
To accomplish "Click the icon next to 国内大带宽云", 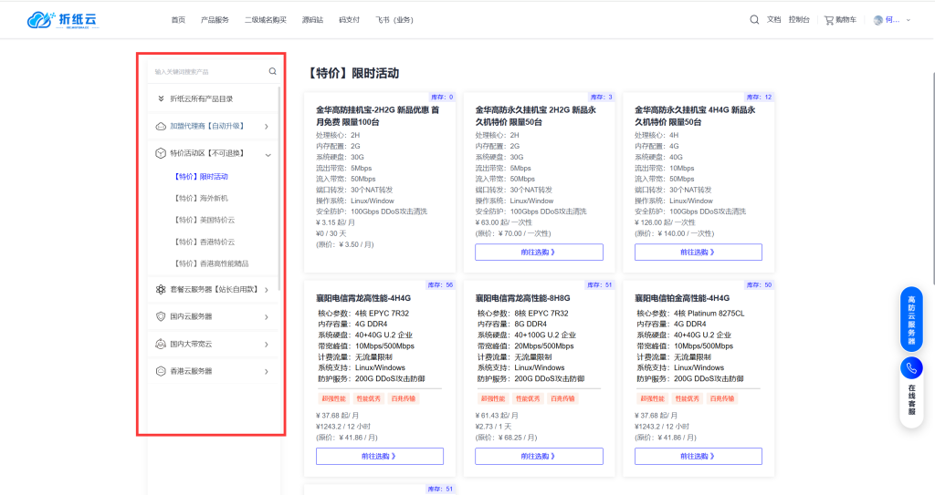I will (161, 344).
